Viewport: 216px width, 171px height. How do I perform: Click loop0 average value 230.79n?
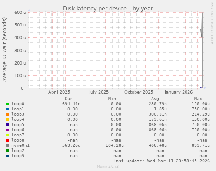tap(158, 104)
